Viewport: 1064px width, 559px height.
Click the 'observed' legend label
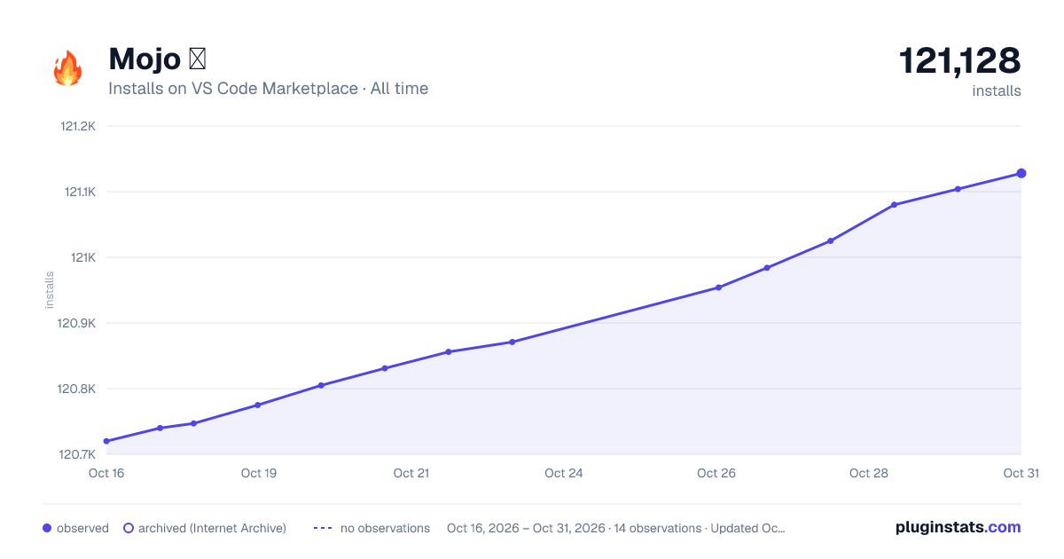82,528
